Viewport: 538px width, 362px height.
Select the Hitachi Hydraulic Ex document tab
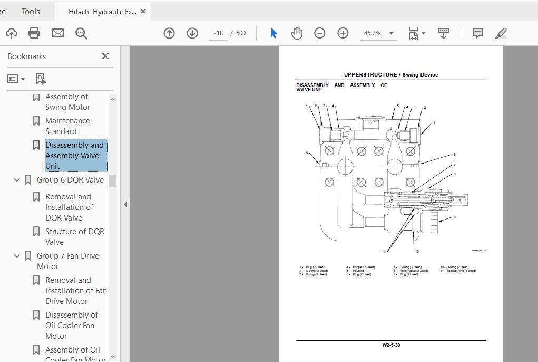(102, 11)
